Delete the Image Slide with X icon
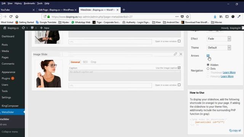The image size is (244, 137). point(181,54)
